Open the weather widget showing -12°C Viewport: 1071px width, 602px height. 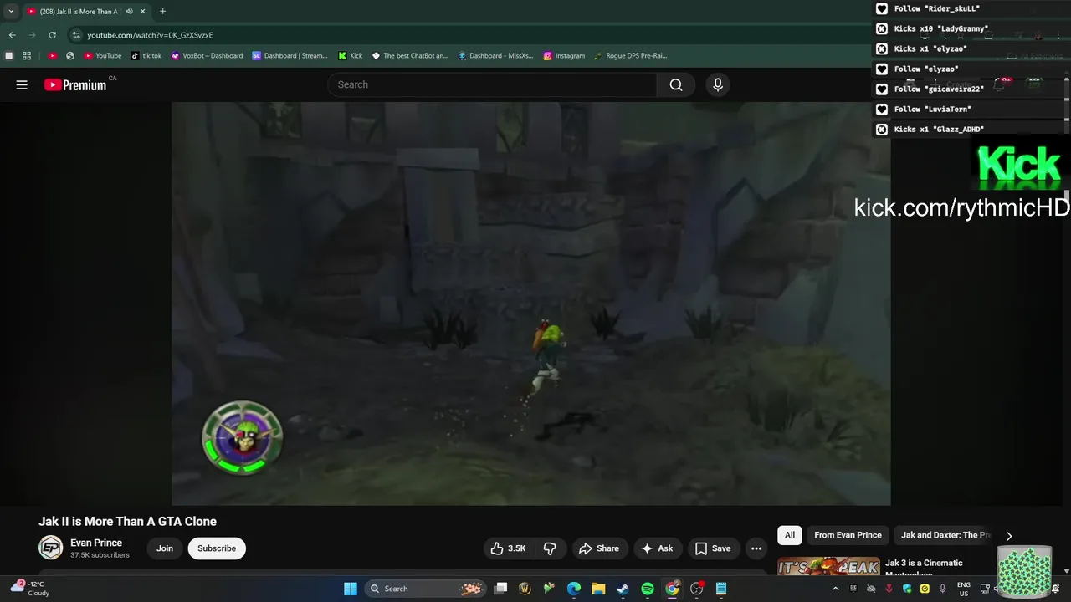tap(31, 589)
